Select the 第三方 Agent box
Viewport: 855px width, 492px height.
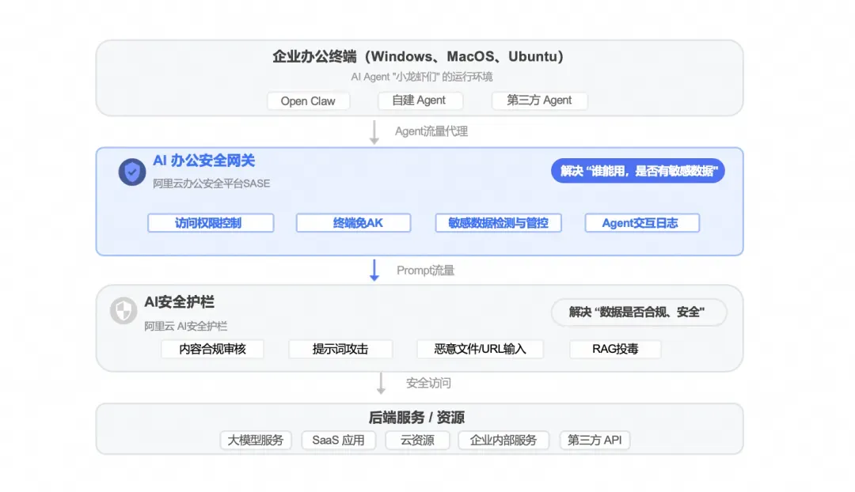click(539, 100)
